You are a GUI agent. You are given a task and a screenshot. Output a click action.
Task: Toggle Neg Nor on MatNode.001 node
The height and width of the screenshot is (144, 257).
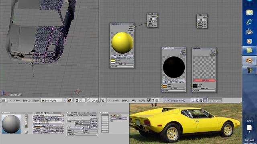tap(129, 58)
